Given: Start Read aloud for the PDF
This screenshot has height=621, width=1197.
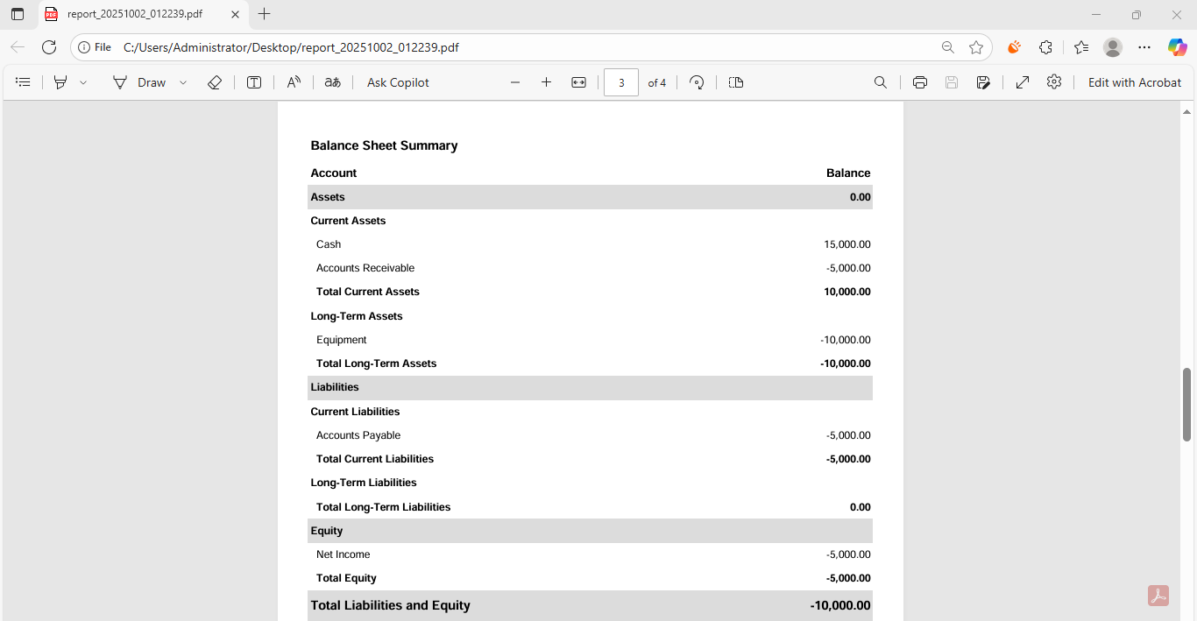Looking at the screenshot, I should pos(294,82).
